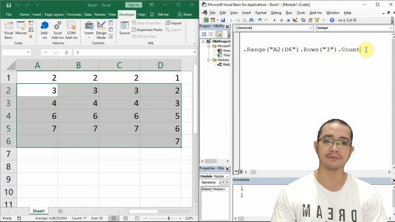Click Import in XML group
This screenshot has height=222, width=395.
173,23
